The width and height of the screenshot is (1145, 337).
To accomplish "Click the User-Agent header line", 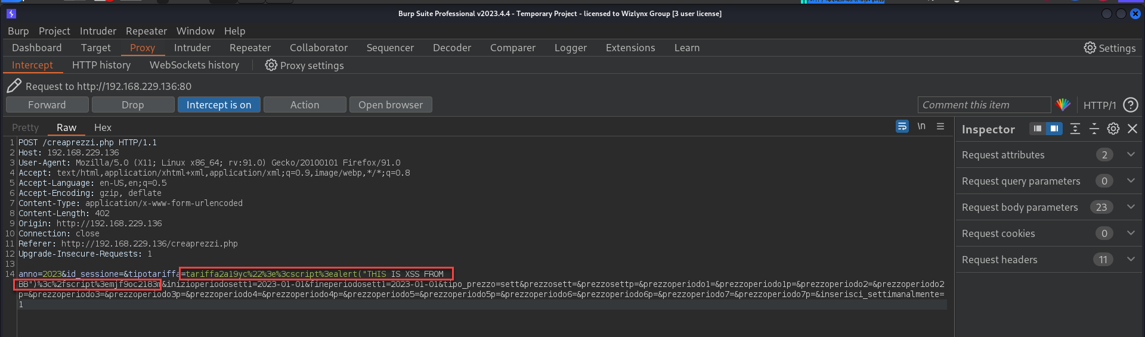I will 209,163.
